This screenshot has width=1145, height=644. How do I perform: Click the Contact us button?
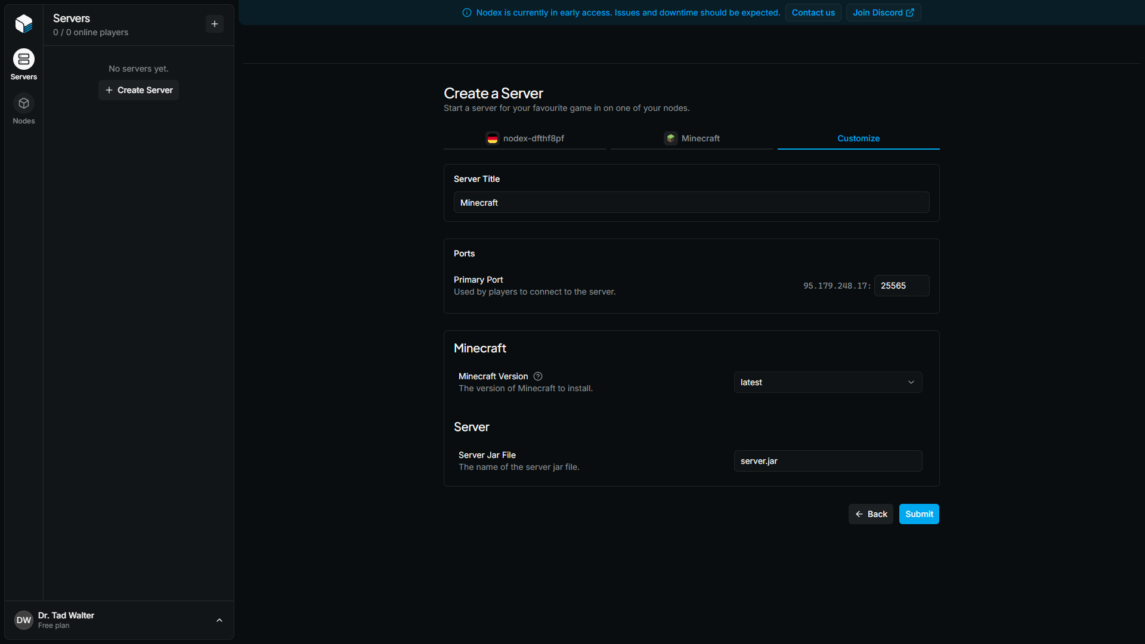click(813, 13)
